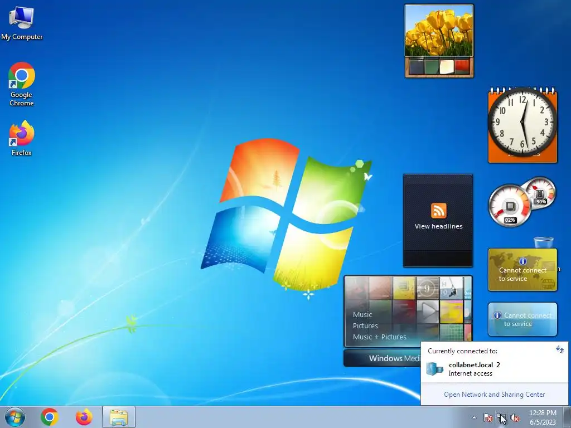The height and width of the screenshot is (428, 571).
Task: Click the white puzzle piece in picture puzzle
Action: coord(447,67)
